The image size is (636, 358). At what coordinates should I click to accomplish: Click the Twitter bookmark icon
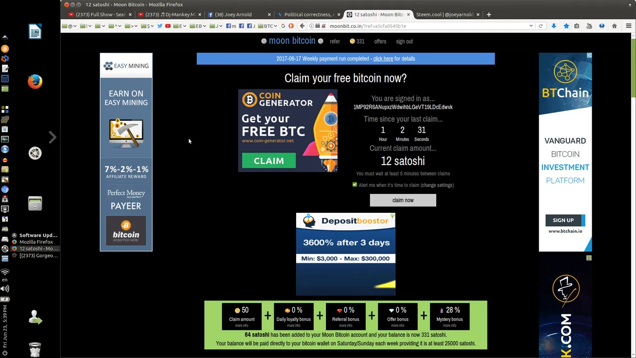160,26
